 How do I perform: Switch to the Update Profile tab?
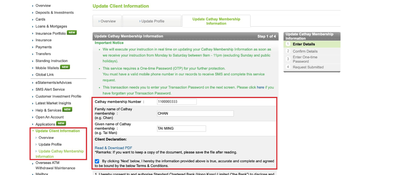click(152, 21)
